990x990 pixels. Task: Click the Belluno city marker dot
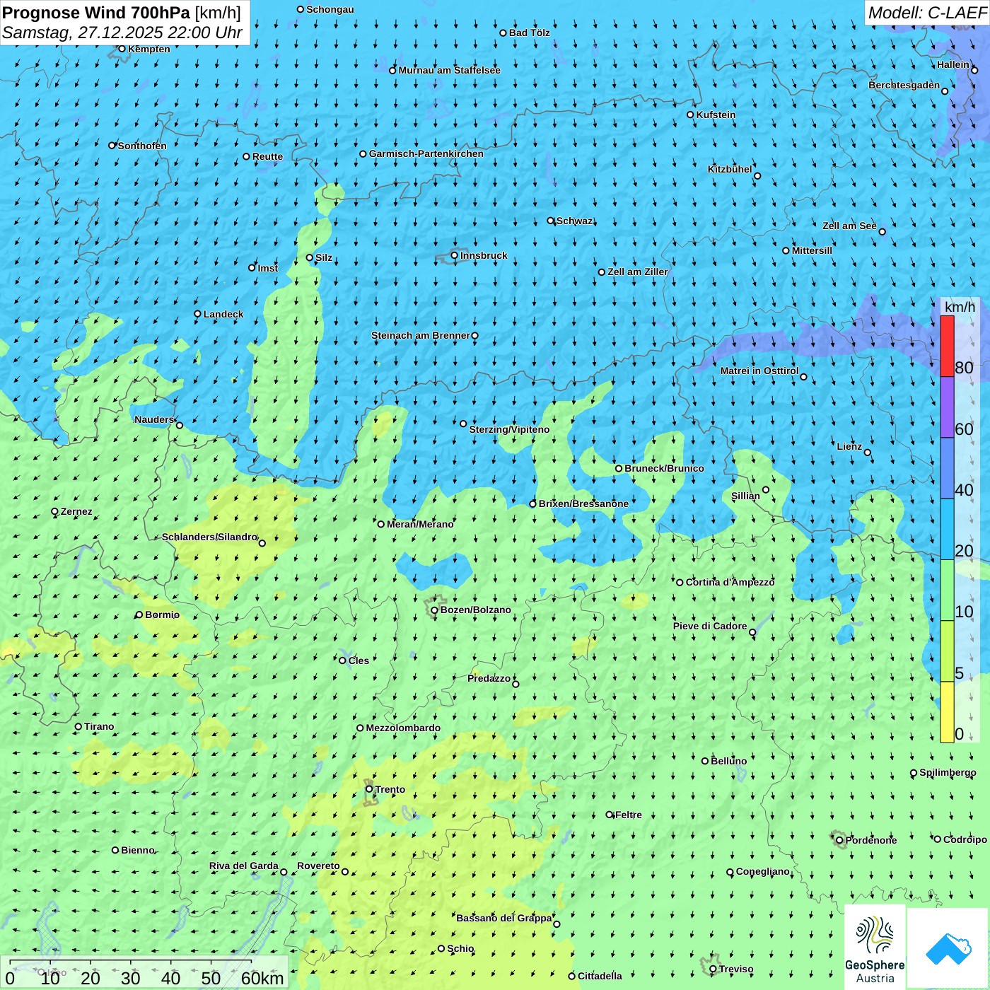point(705,761)
